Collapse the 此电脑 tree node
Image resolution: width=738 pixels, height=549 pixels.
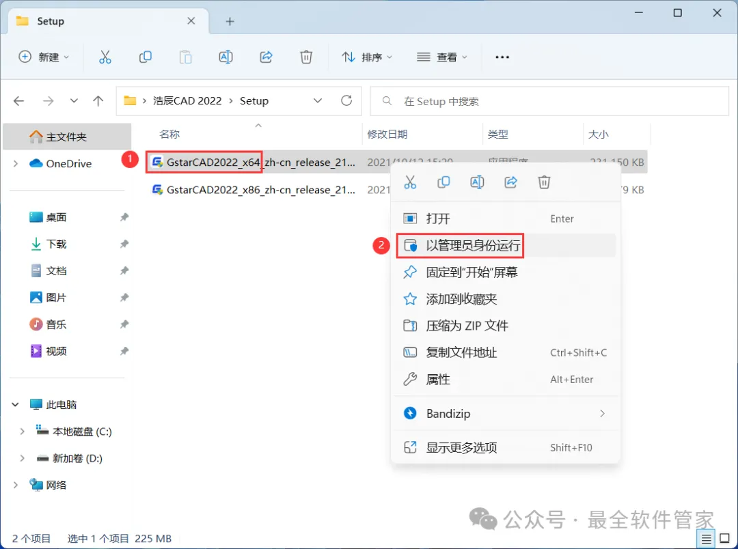[16, 404]
